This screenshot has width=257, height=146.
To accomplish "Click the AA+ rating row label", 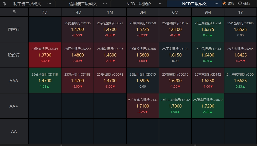I will 14,106.
